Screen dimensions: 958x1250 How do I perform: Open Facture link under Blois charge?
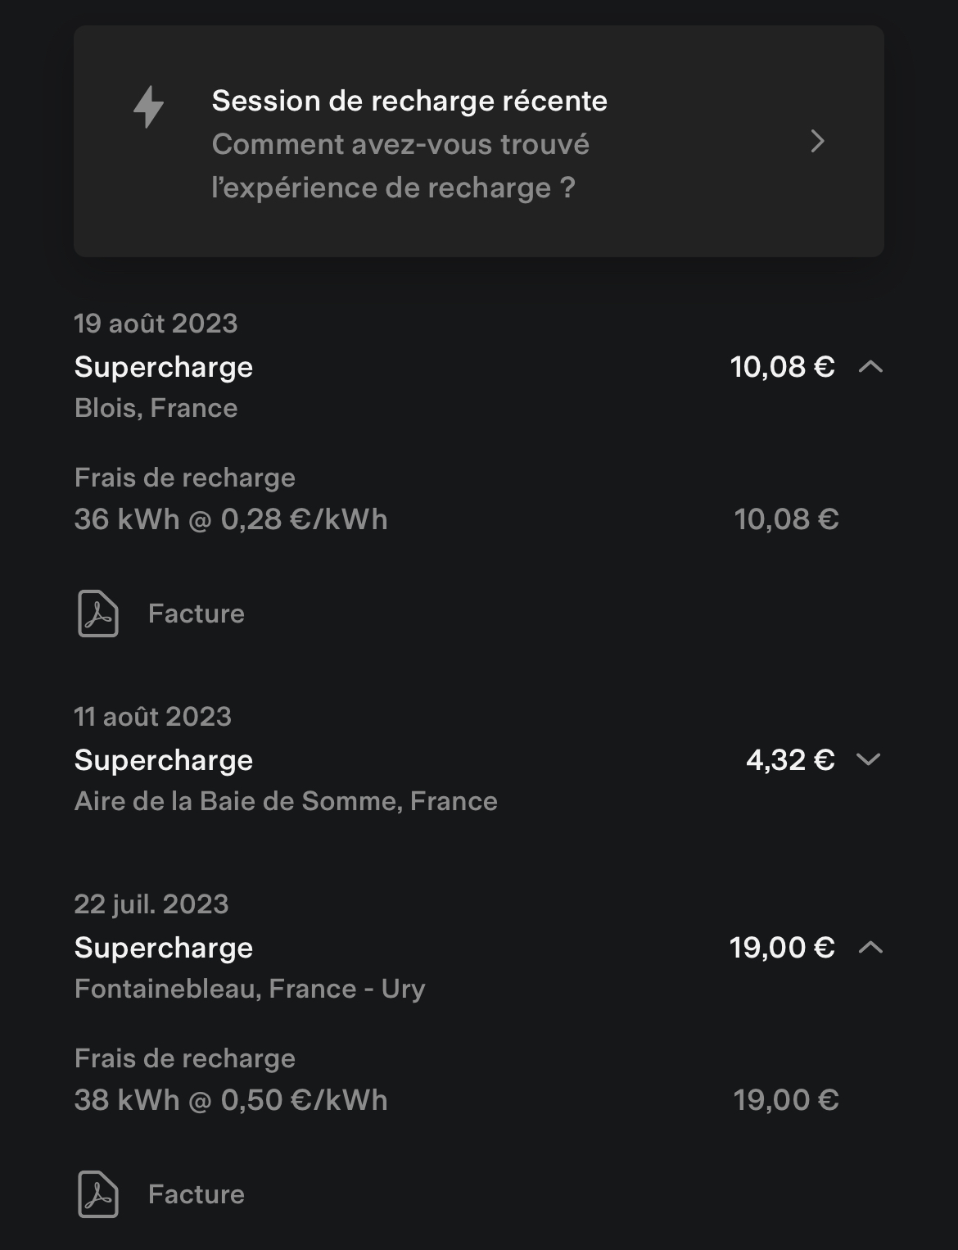click(x=197, y=614)
